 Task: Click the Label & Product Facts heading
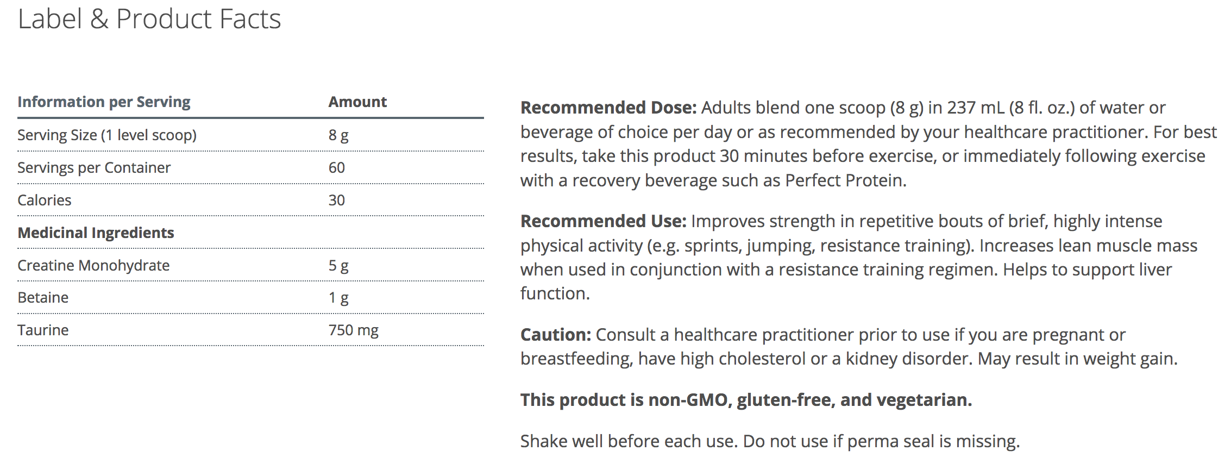[x=149, y=20]
